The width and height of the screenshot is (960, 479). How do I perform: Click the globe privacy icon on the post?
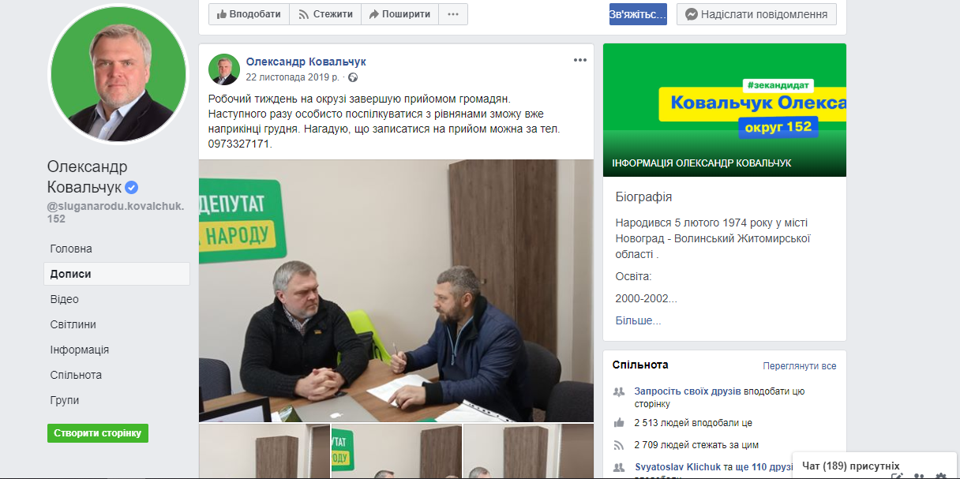coord(353,78)
